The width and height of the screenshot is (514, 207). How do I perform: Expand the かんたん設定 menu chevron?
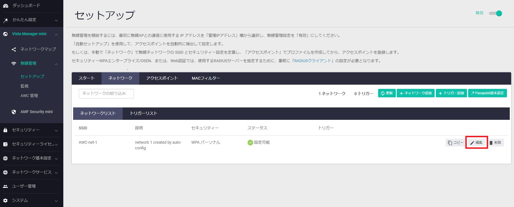[56, 20]
